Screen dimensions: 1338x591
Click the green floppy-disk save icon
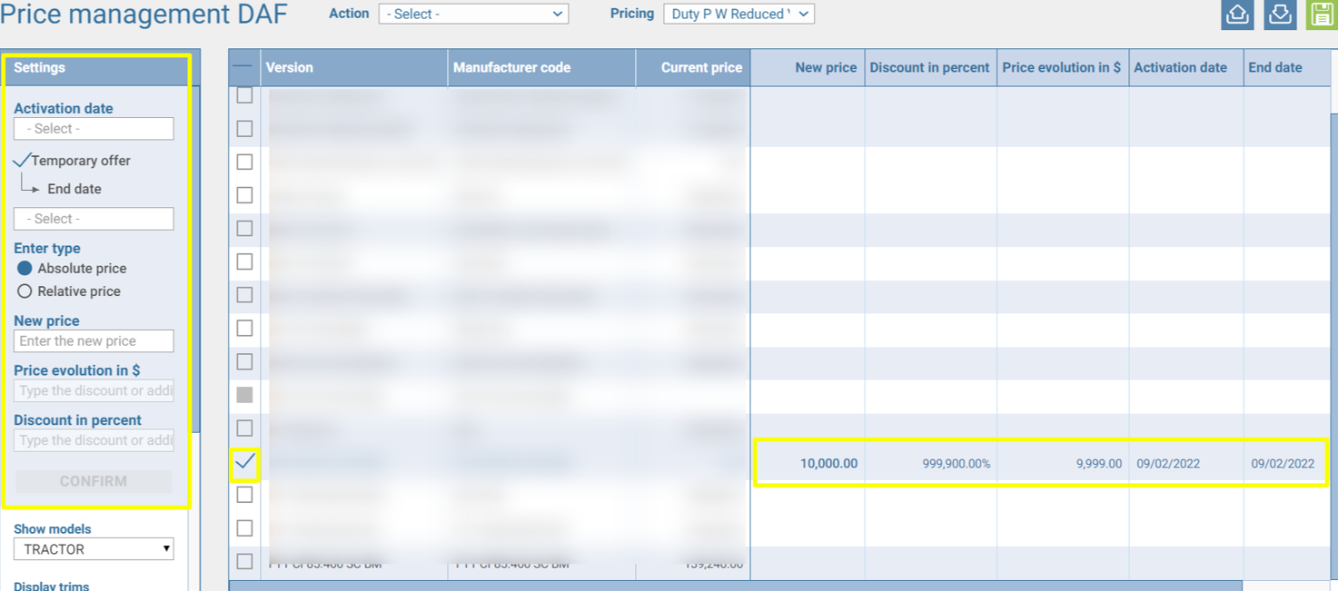point(1322,15)
